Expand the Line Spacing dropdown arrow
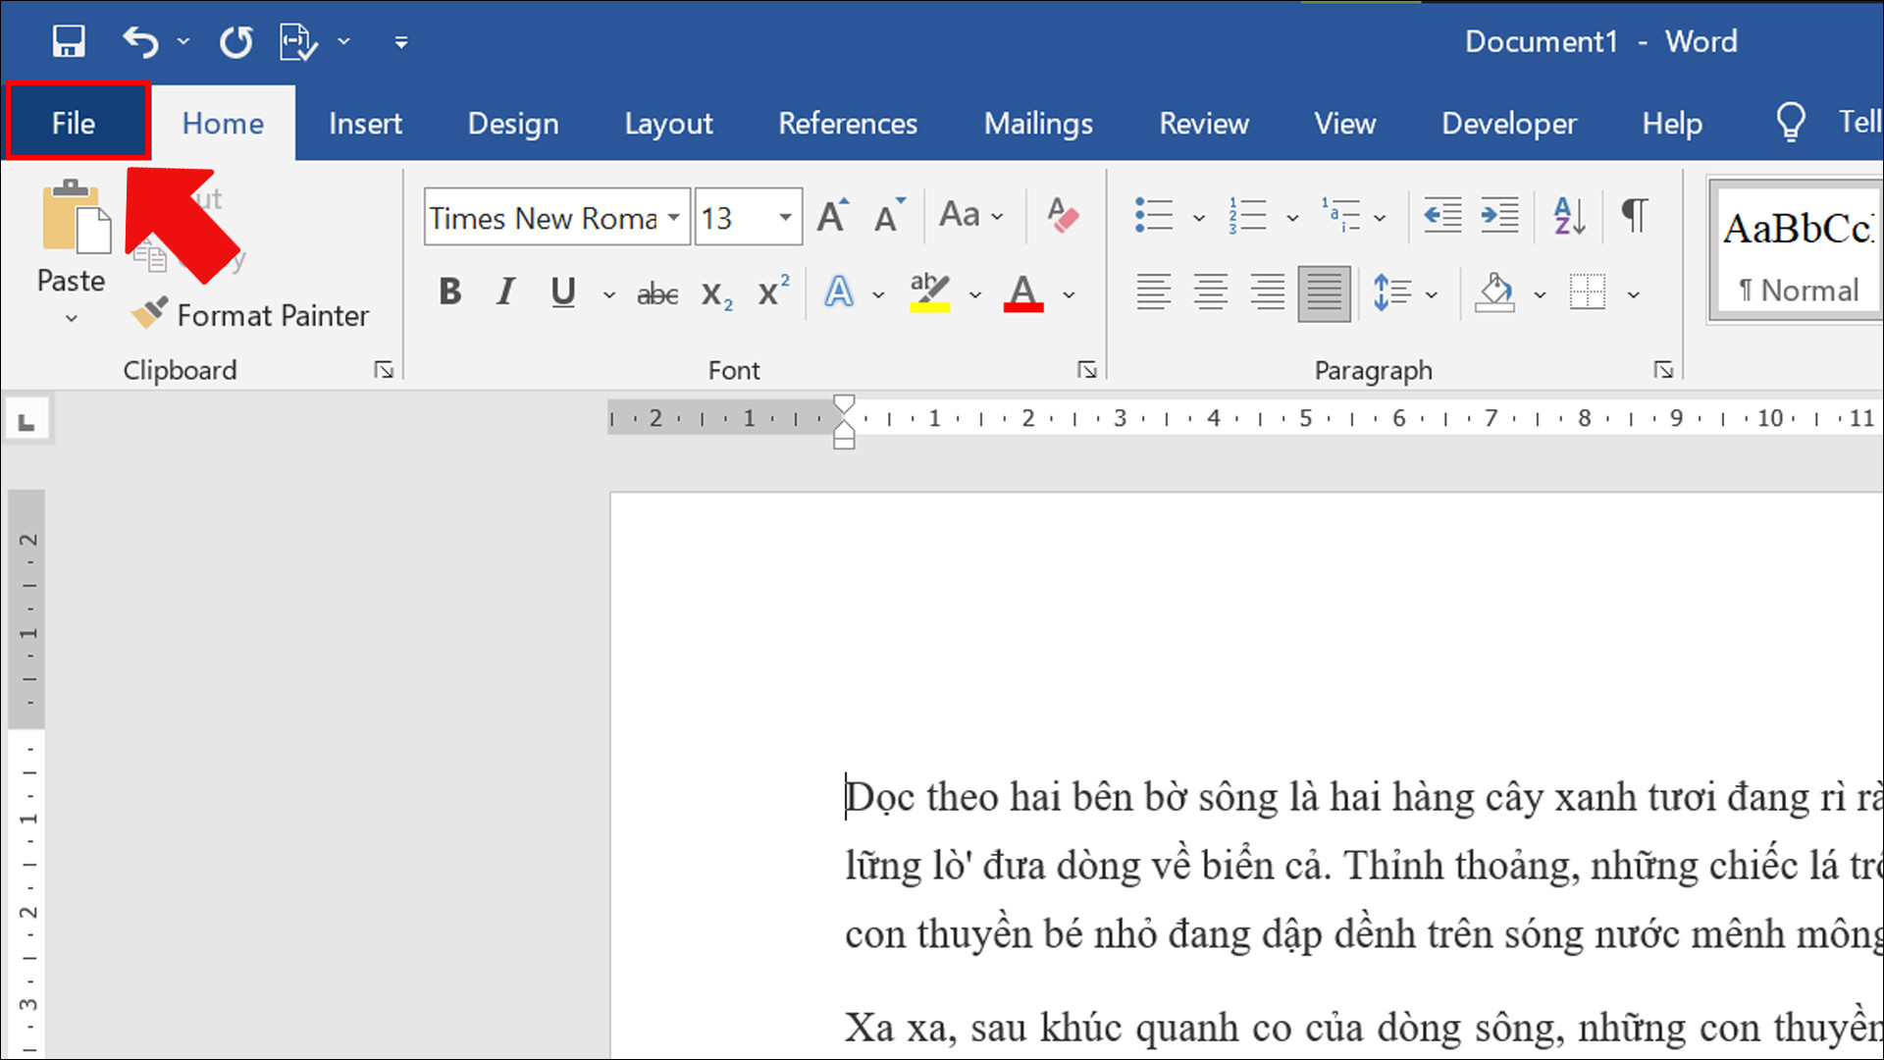 [x=1432, y=293]
